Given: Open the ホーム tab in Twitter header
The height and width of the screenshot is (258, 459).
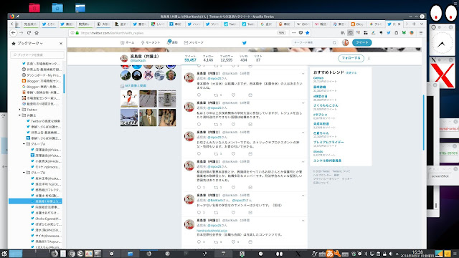Looking at the screenshot, I should click(x=128, y=43).
